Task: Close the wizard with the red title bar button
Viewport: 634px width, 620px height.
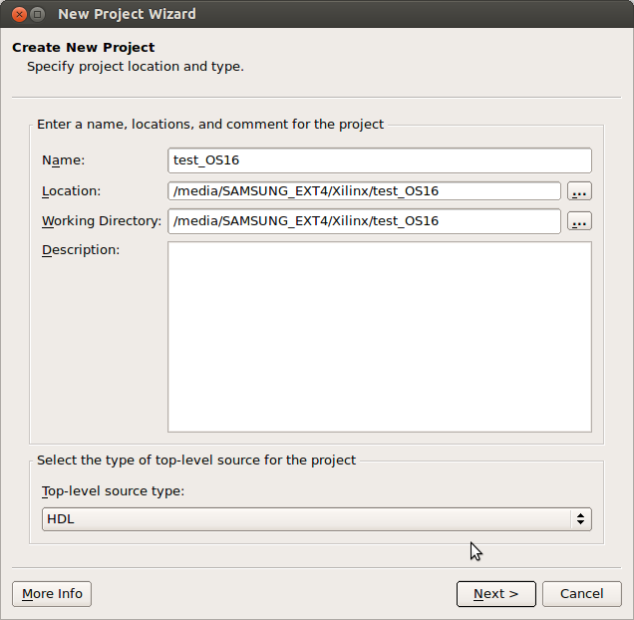Action: click(x=19, y=15)
